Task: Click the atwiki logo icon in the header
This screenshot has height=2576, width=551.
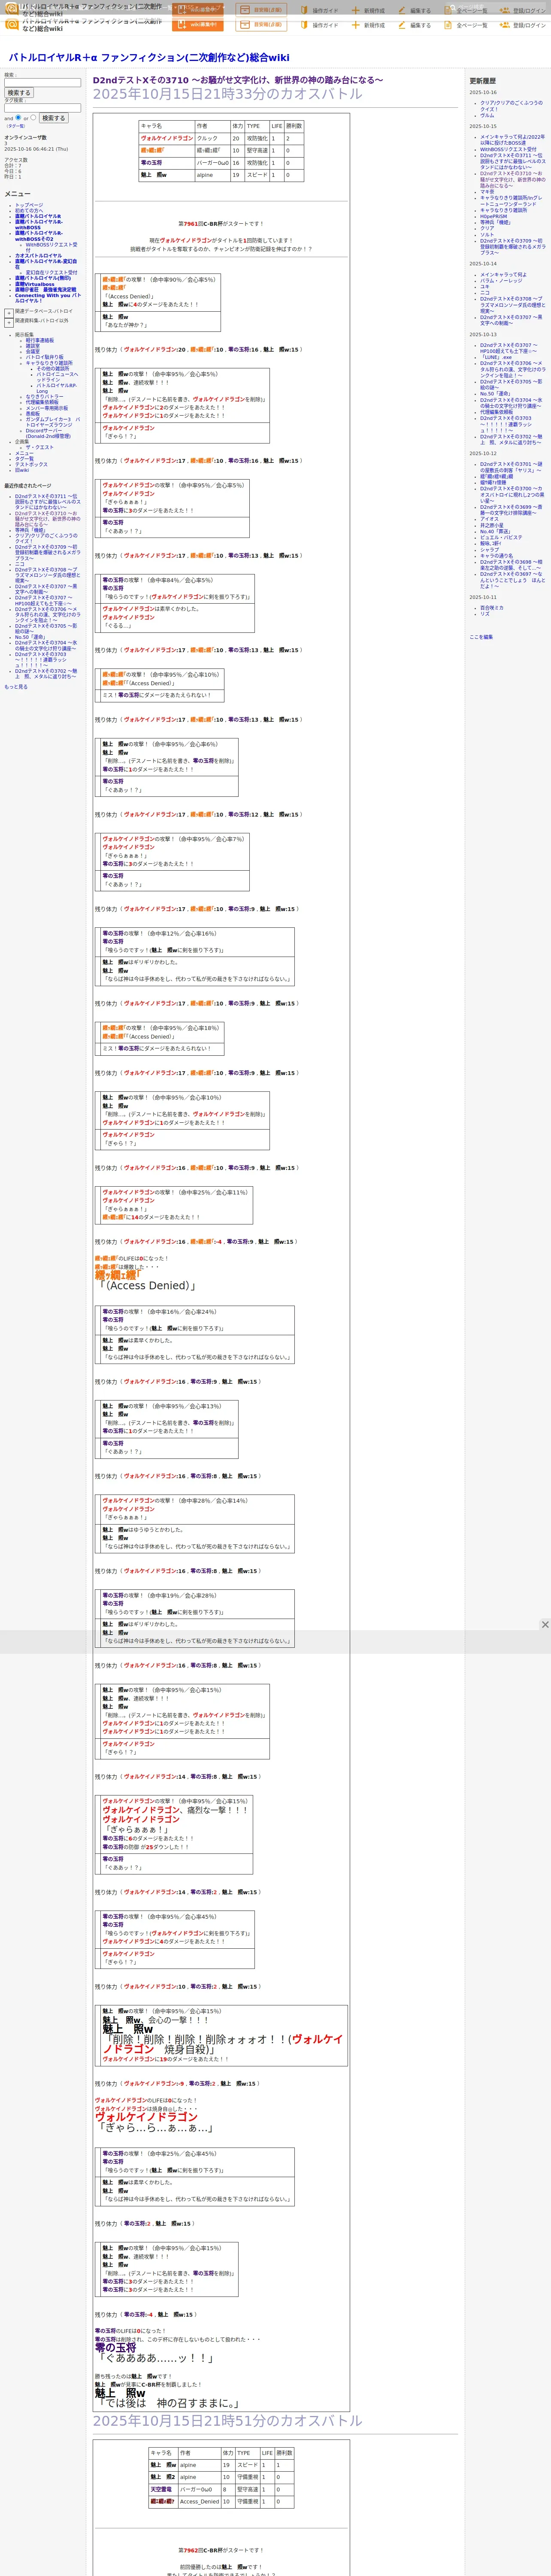Action: point(12,25)
